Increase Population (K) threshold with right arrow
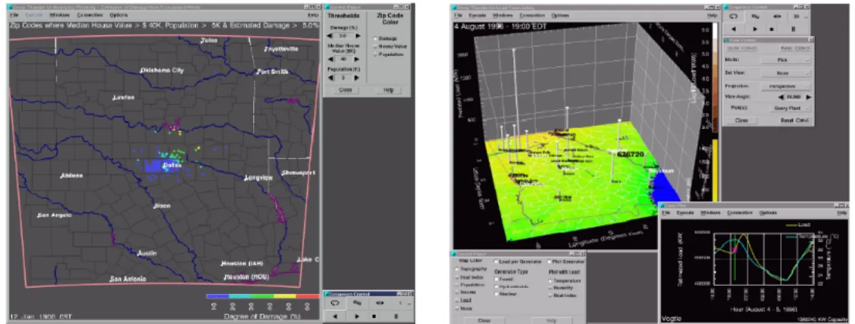The image size is (855, 324). pyautogui.click(x=357, y=78)
